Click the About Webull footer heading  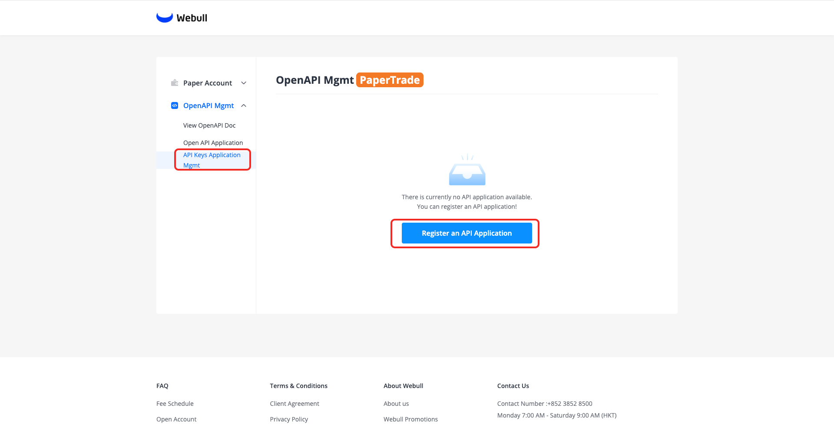point(403,386)
